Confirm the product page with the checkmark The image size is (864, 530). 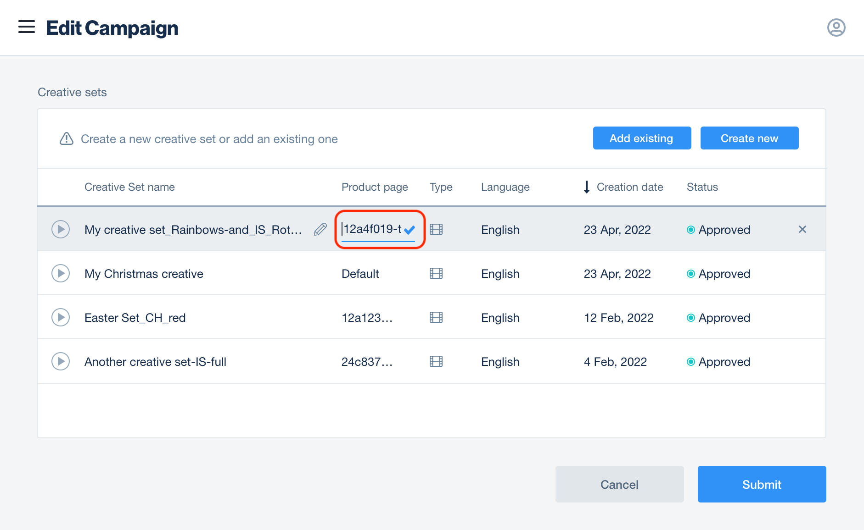(x=410, y=230)
